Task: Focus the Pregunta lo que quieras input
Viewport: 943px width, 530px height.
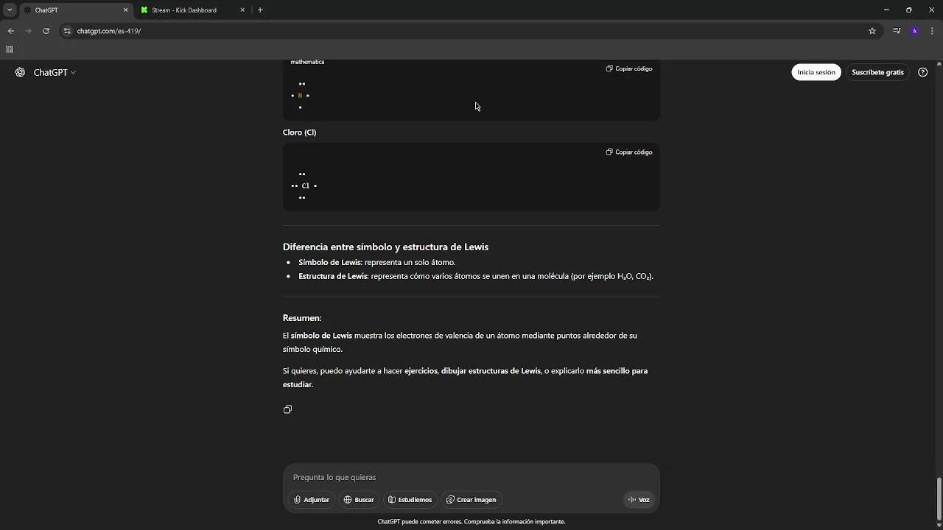Action: pyautogui.click(x=471, y=477)
